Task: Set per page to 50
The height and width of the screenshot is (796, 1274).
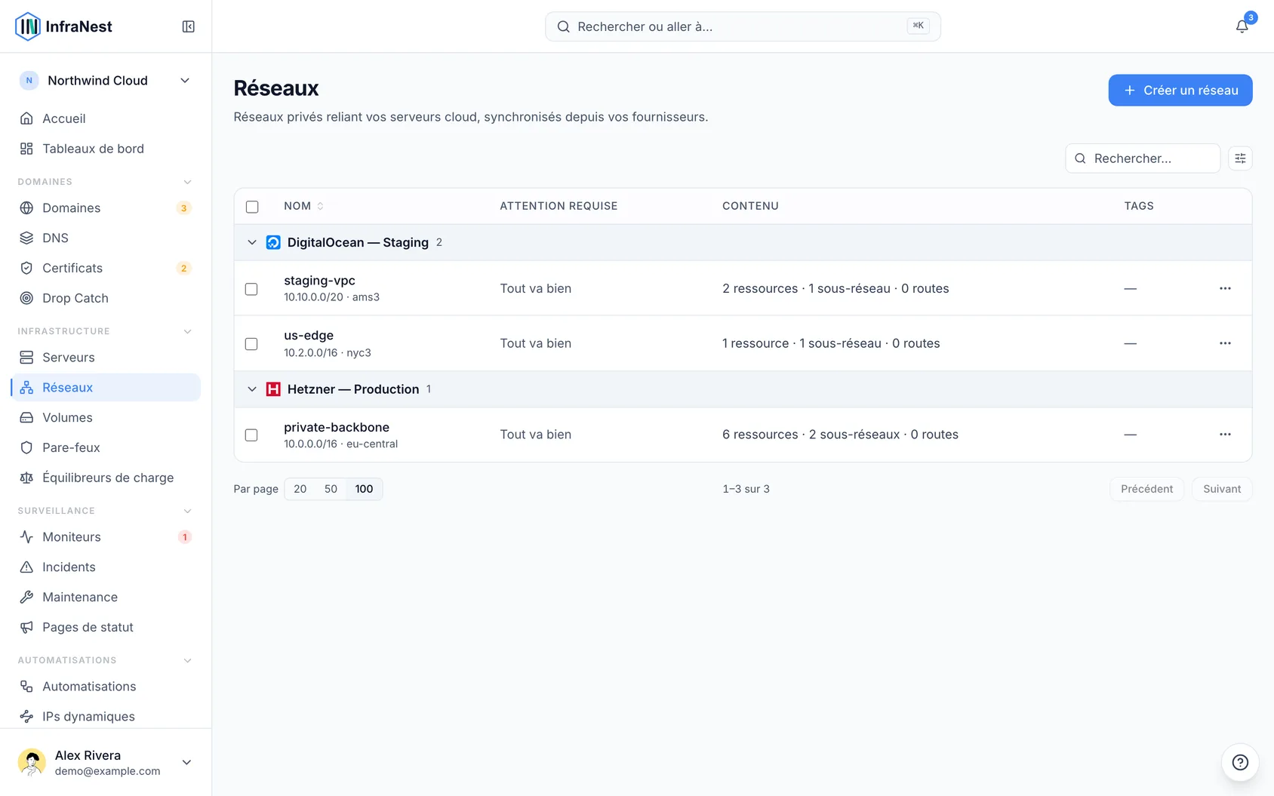Action: pos(331,489)
